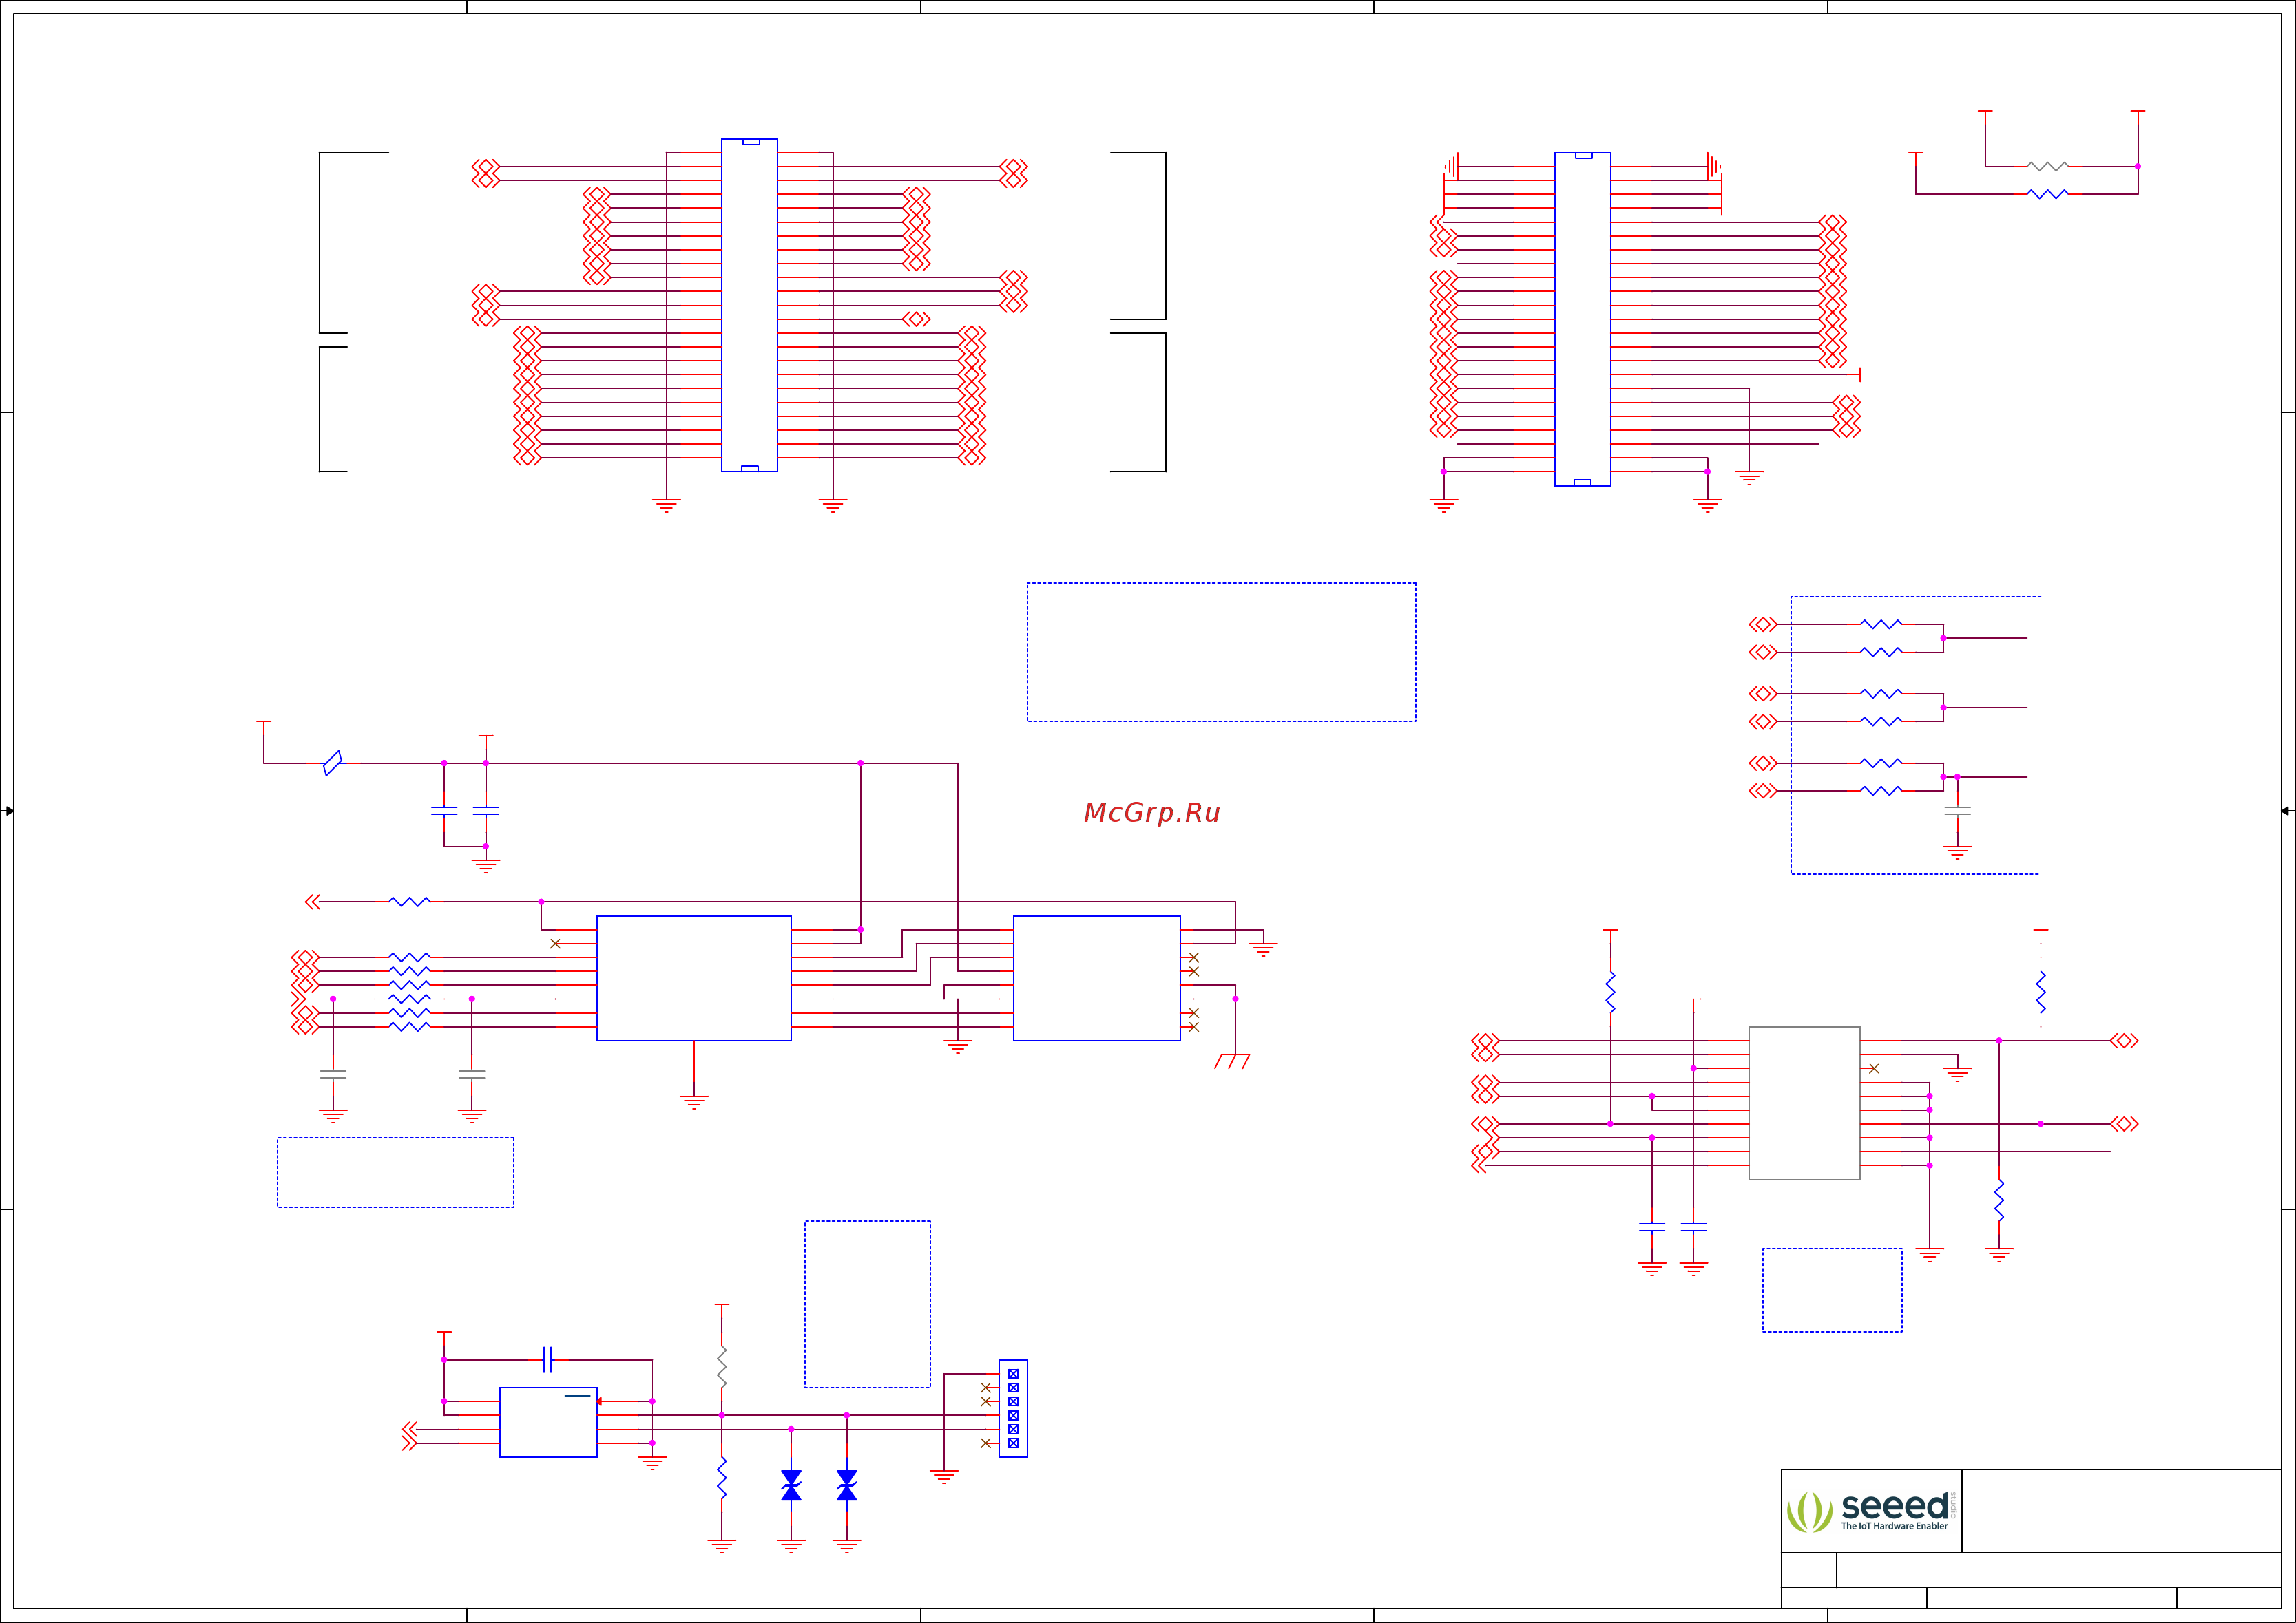Select the right blue TVS diode symbol
The height and width of the screenshot is (1623, 2296).
pos(847,1485)
